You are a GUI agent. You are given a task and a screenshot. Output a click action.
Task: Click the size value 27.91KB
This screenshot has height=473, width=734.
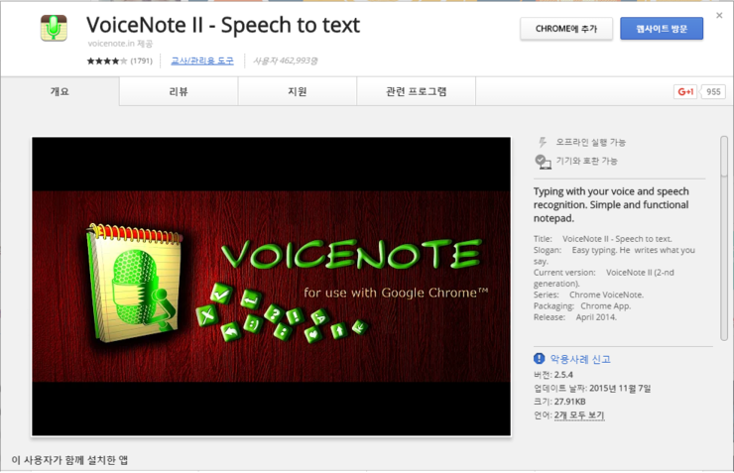569,402
